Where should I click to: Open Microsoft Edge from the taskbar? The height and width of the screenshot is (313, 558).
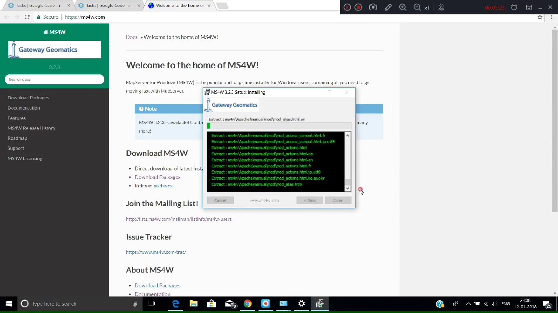176,304
